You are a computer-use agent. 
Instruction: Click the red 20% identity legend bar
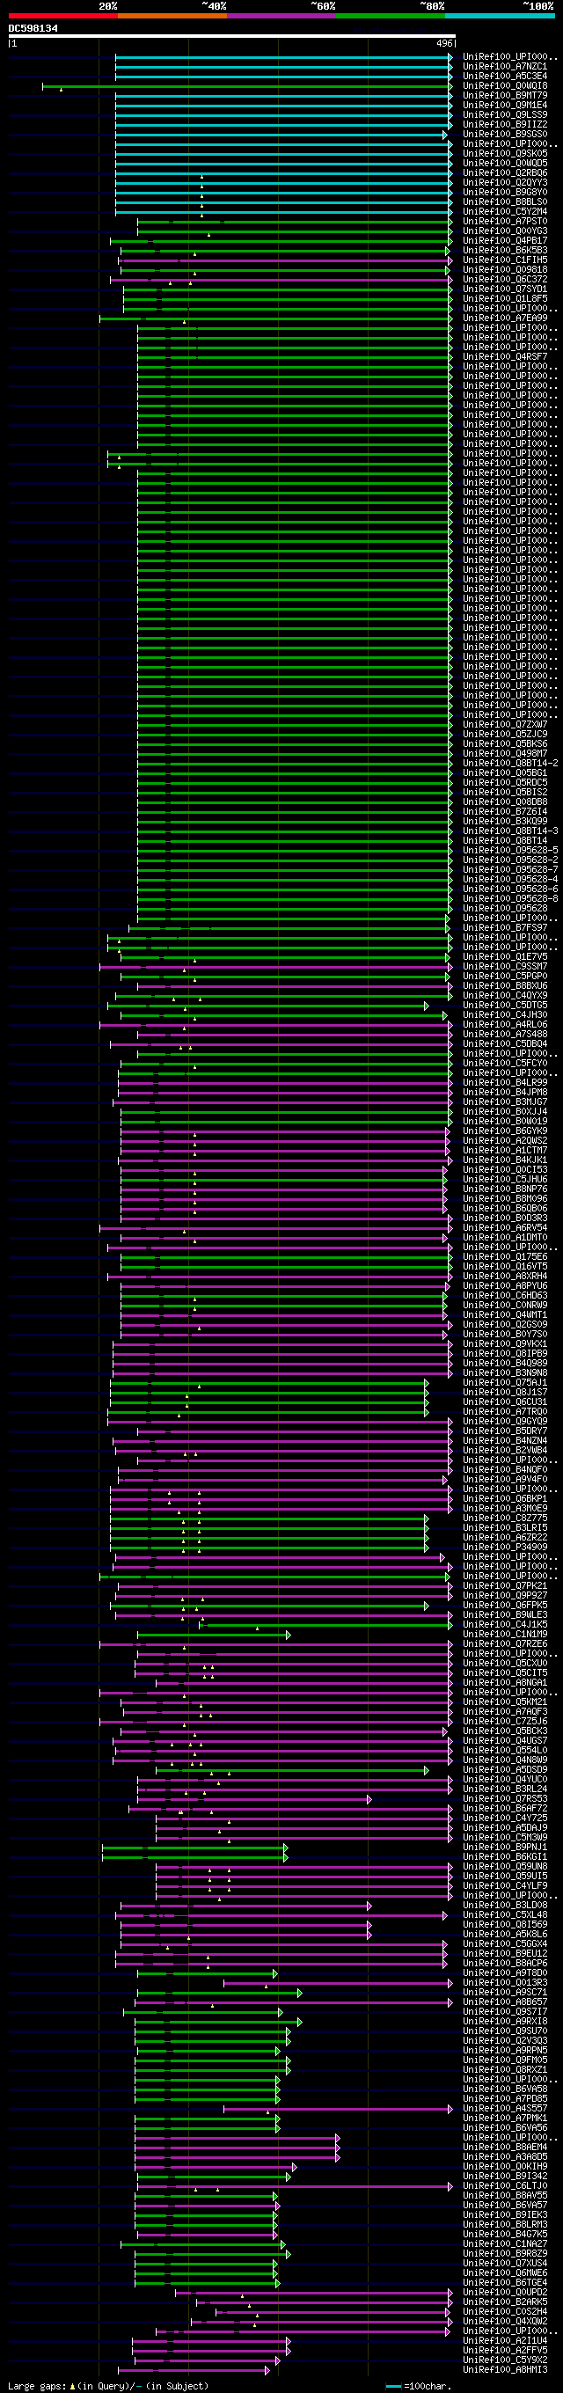pyautogui.click(x=63, y=16)
